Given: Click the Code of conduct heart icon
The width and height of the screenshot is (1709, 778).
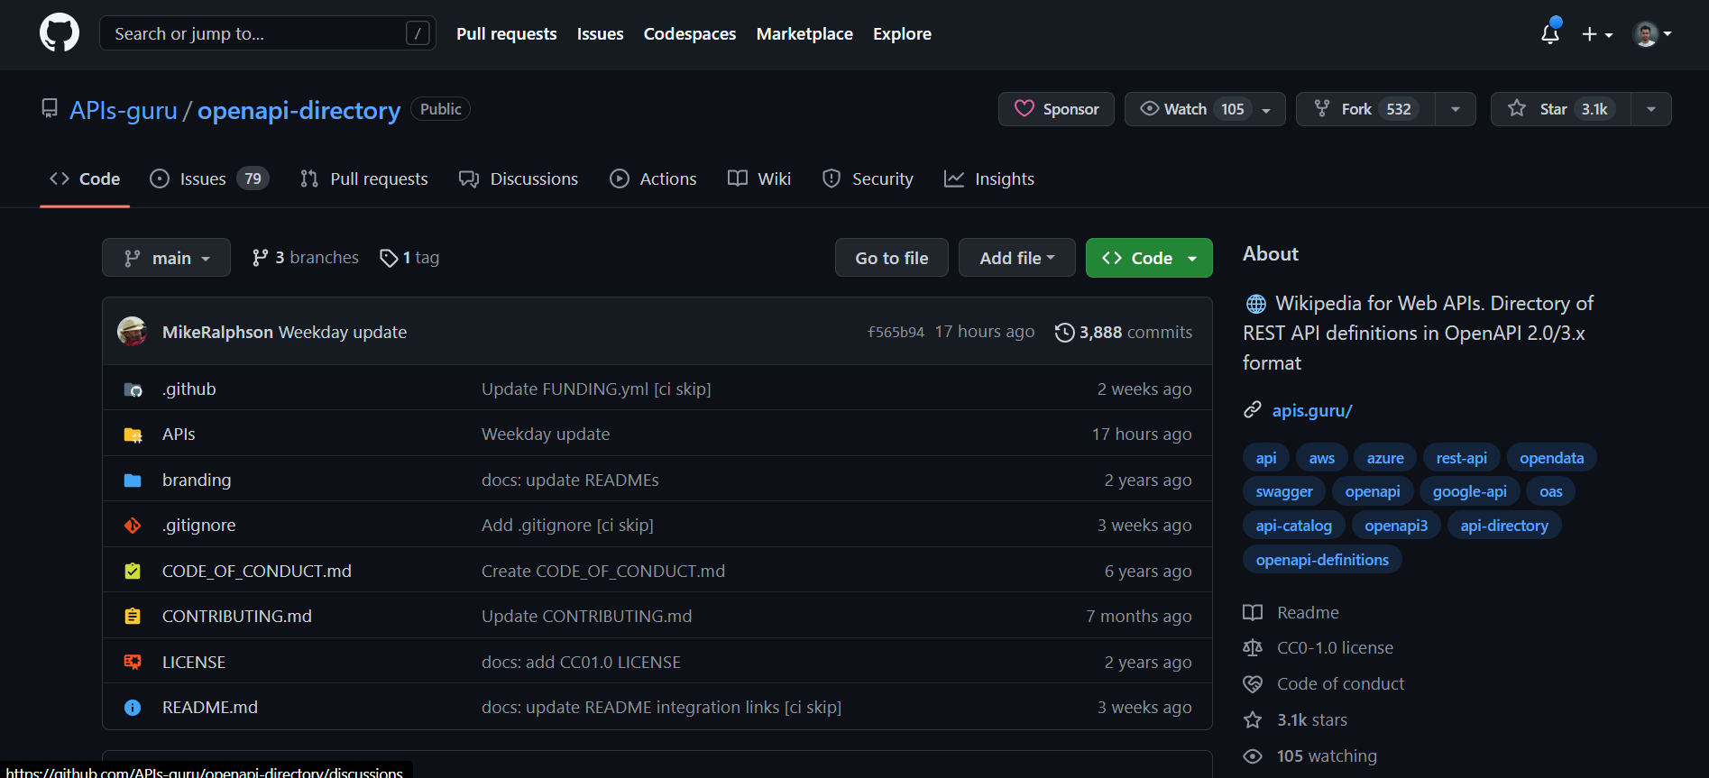Looking at the screenshot, I should 1253,684.
